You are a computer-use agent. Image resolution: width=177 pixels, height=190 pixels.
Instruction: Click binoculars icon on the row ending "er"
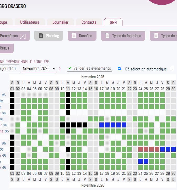pyautogui.click(x=6, y=125)
